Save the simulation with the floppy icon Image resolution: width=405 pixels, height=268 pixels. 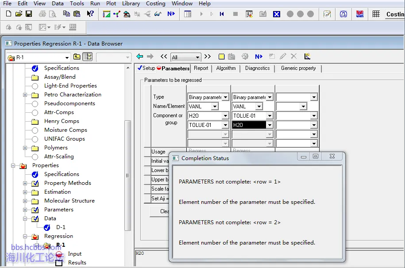point(29,14)
